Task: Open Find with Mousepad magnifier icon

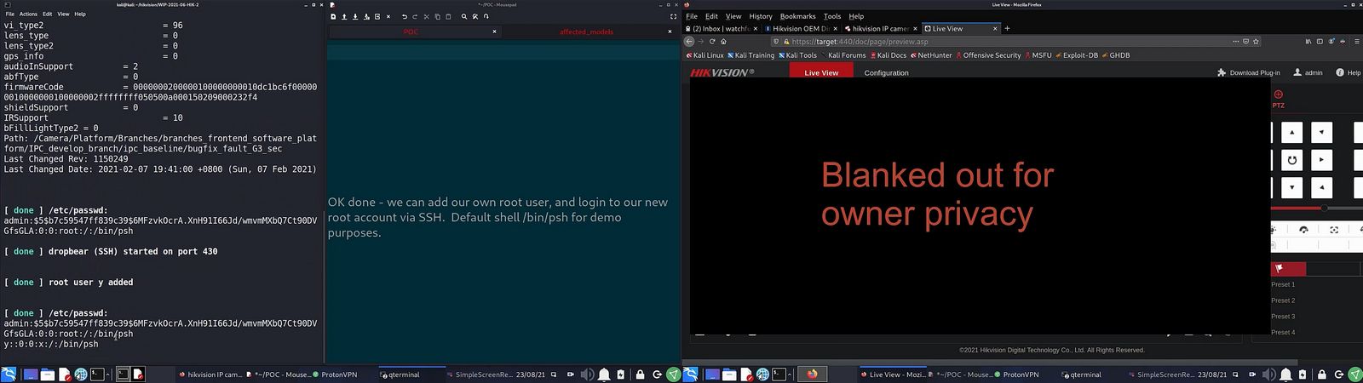Action: pyautogui.click(x=464, y=16)
